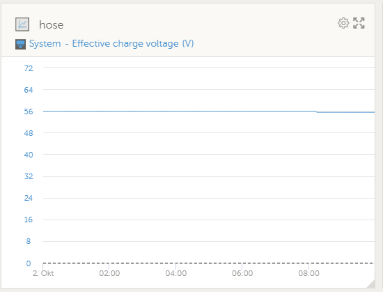
Task: Click the 2. Okt date label
Action: click(43, 273)
